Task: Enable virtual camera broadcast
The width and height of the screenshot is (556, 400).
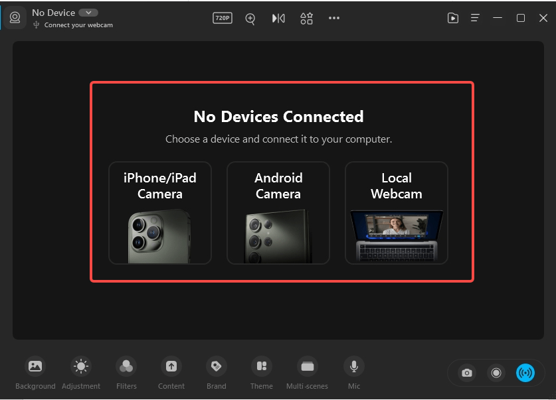Action: pos(525,373)
